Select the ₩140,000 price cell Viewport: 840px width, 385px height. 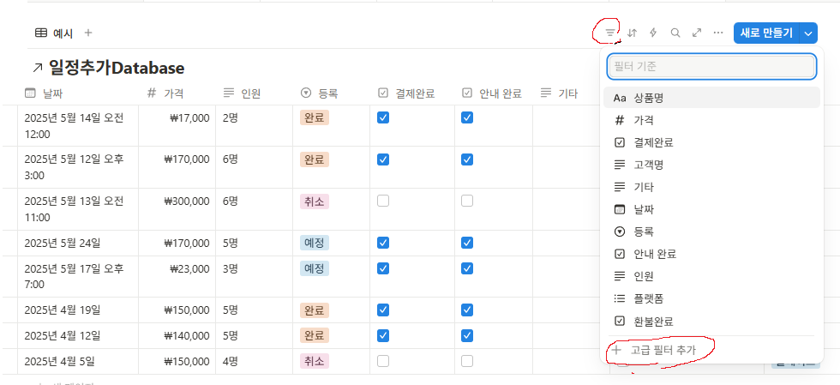[x=177, y=336]
